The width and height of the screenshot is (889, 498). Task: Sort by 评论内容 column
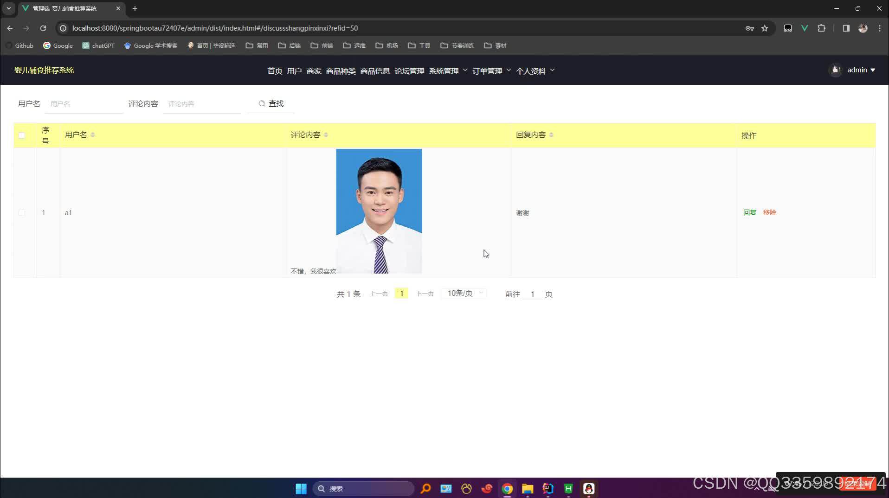click(326, 135)
